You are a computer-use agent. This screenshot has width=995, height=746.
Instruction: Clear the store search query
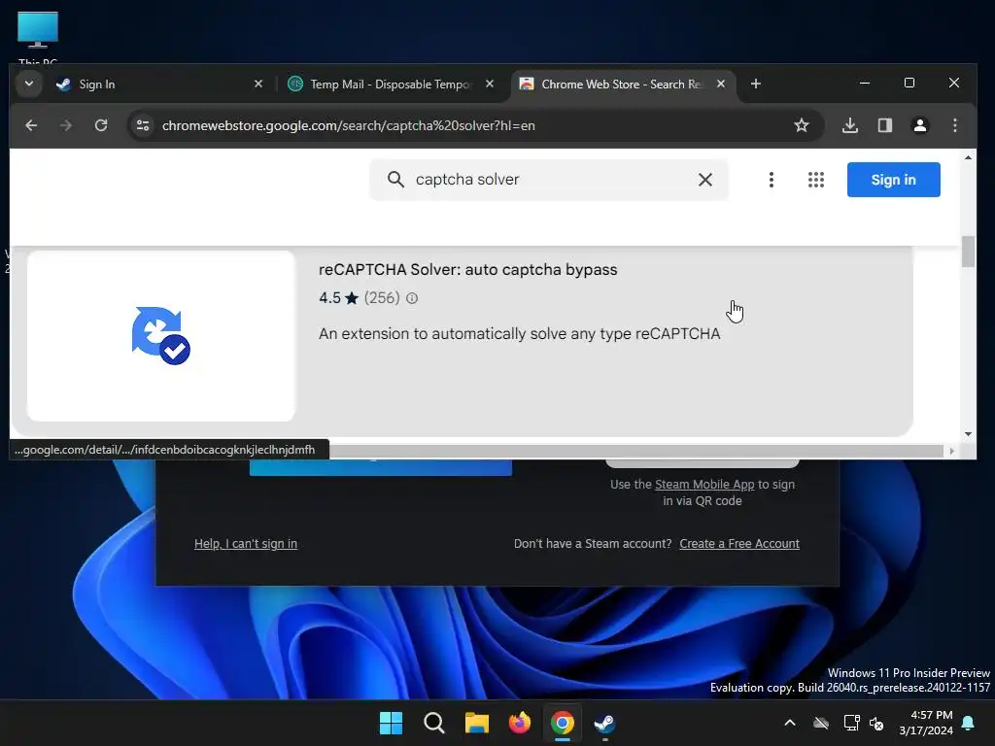pyautogui.click(x=705, y=180)
